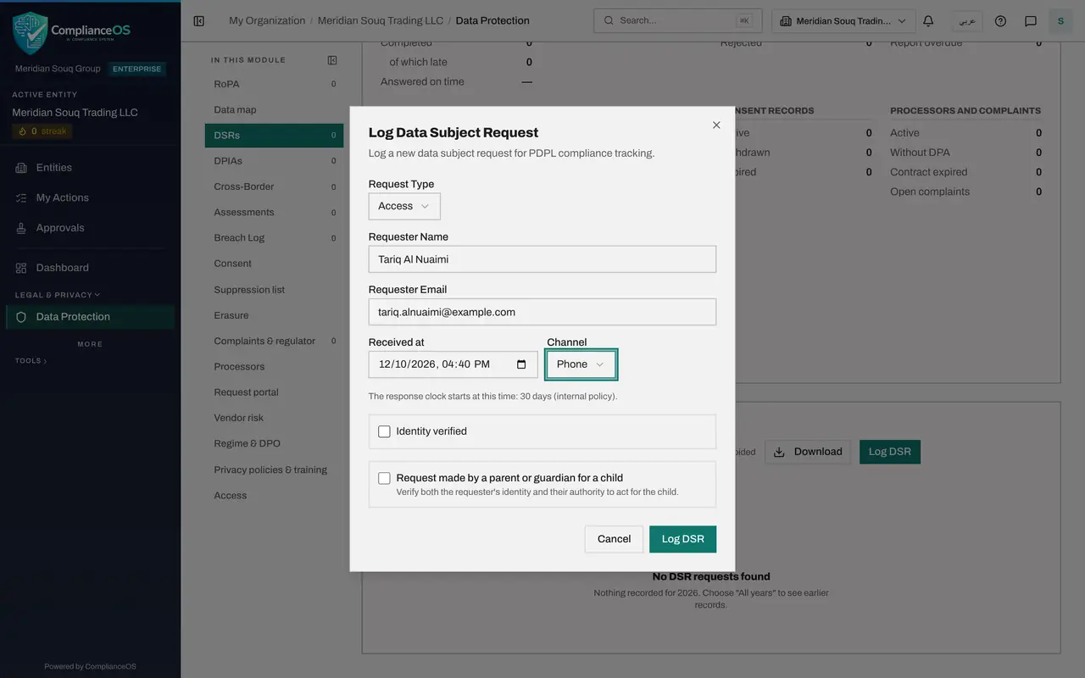The image size is (1085, 678).
Task: Click the Log DSR button behind the dialog
Action: 890,452
